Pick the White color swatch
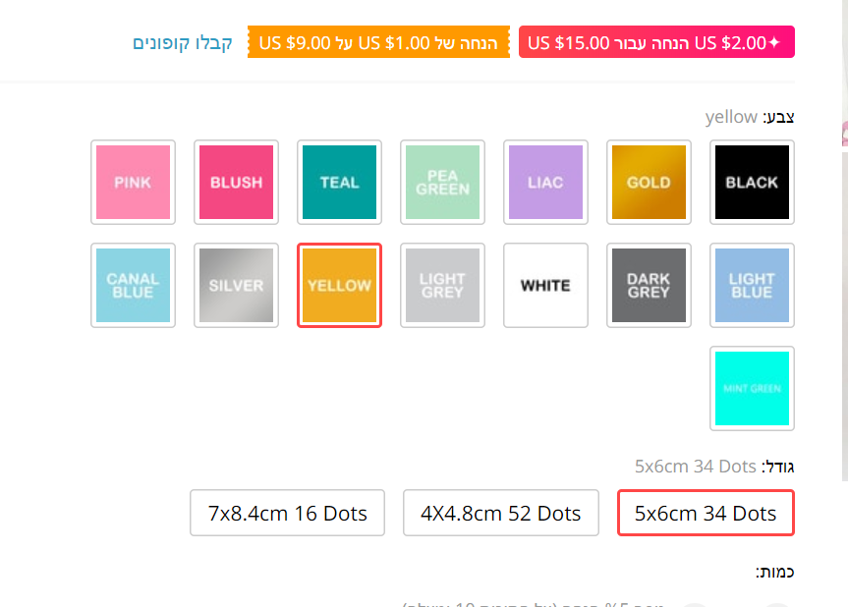Image resolution: width=848 pixels, height=607 pixels. [x=545, y=285]
